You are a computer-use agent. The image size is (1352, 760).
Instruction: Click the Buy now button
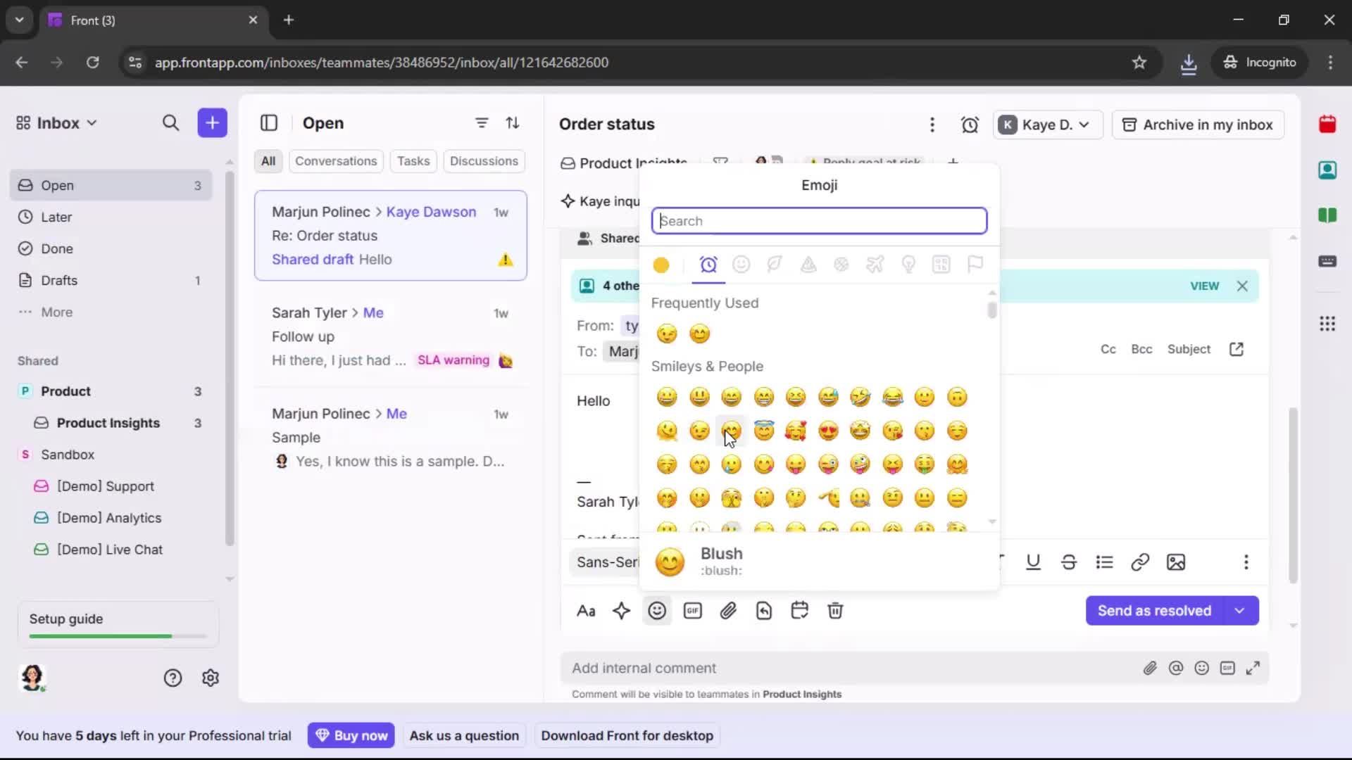[351, 735]
